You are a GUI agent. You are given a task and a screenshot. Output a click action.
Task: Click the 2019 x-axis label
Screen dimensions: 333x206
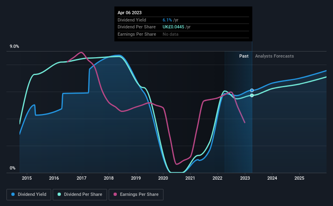[x=136, y=178]
